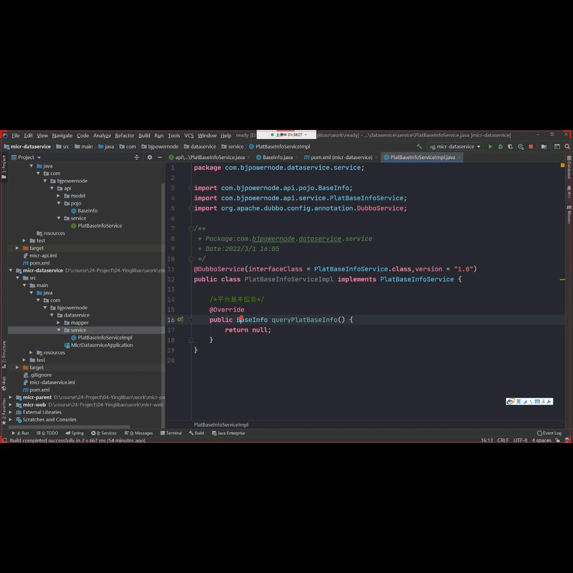Click the green Run button in toolbar
573x573 pixels.
490,147
